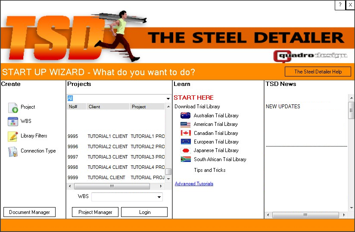Click the Canadian flag icon
This screenshot has height=232, width=355.
tap(185, 133)
